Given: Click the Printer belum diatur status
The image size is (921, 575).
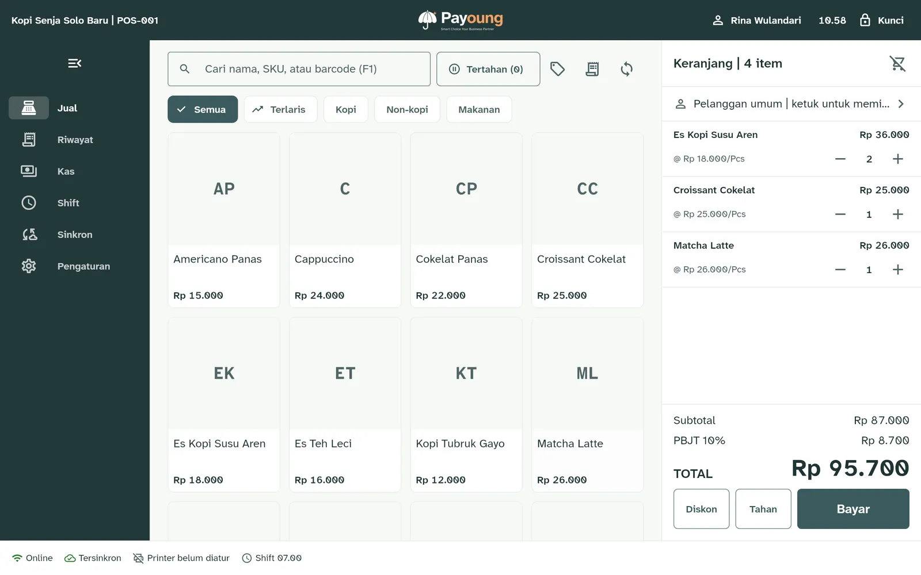Looking at the screenshot, I should point(181,558).
